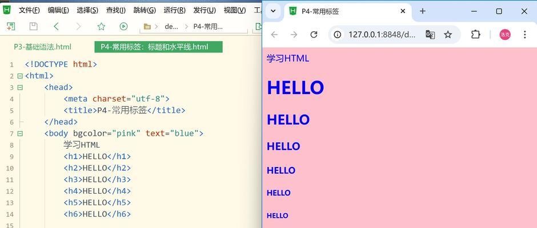537x228 pixels.
Task: Click the P4-常用... breadcrumb segment
Action: coord(208,26)
